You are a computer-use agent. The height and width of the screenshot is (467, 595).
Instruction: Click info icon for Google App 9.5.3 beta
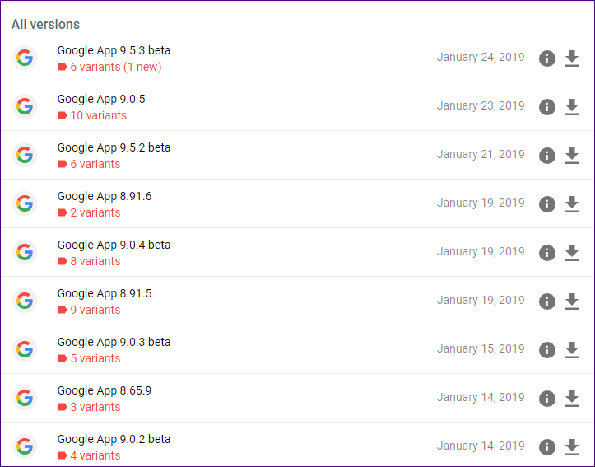point(547,58)
